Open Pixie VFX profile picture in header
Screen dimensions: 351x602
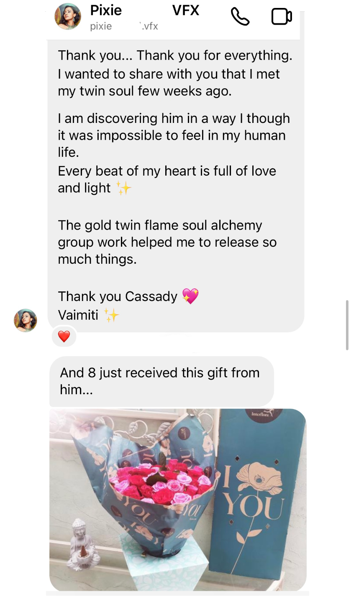68,17
